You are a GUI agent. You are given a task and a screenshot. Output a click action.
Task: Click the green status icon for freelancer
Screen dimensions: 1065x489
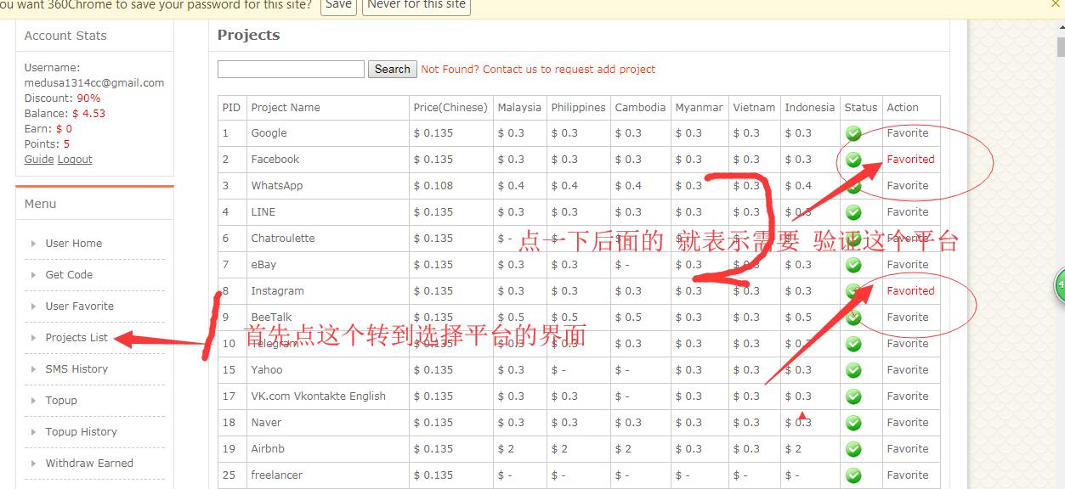click(x=853, y=475)
